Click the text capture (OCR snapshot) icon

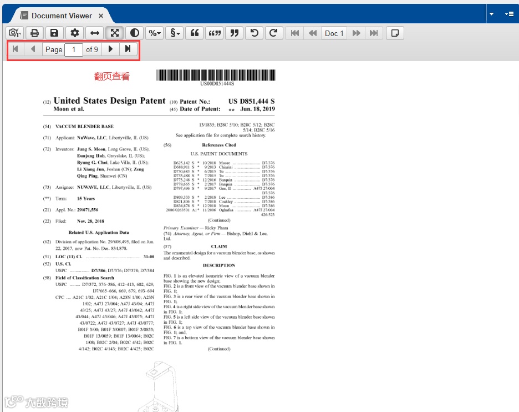(x=15, y=33)
